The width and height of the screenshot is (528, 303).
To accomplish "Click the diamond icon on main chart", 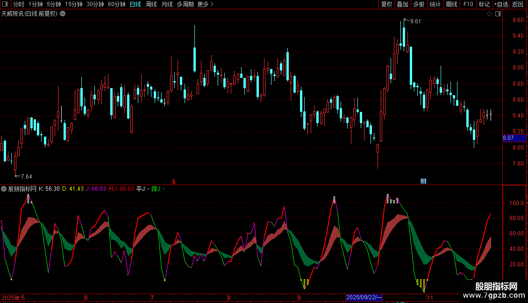I will coord(489,14).
